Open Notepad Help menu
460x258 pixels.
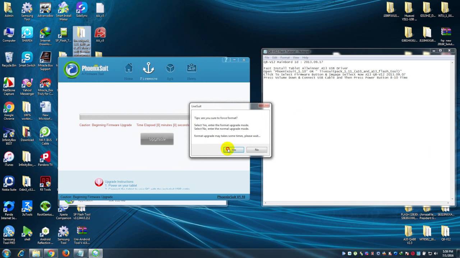pos(305,57)
